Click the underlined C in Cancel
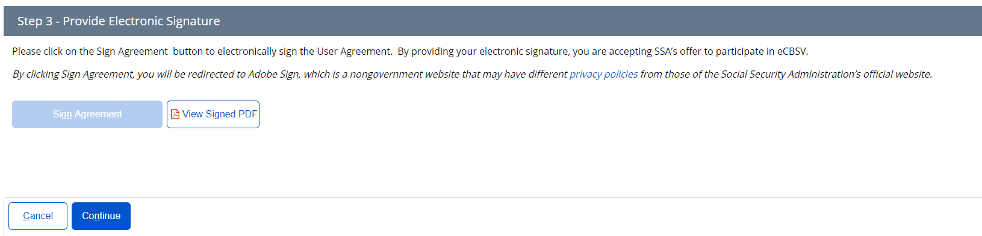The image size is (982, 236). point(26,216)
